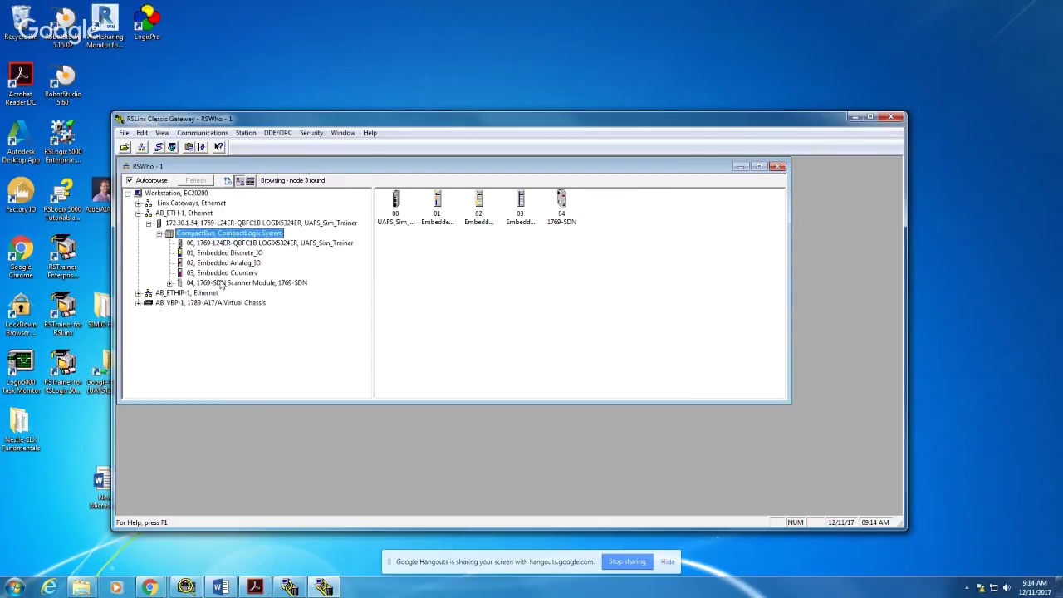Image resolution: width=1063 pixels, height=598 pixels.
Task: Open the Windows Start menu
Action: tap(14, 588)
